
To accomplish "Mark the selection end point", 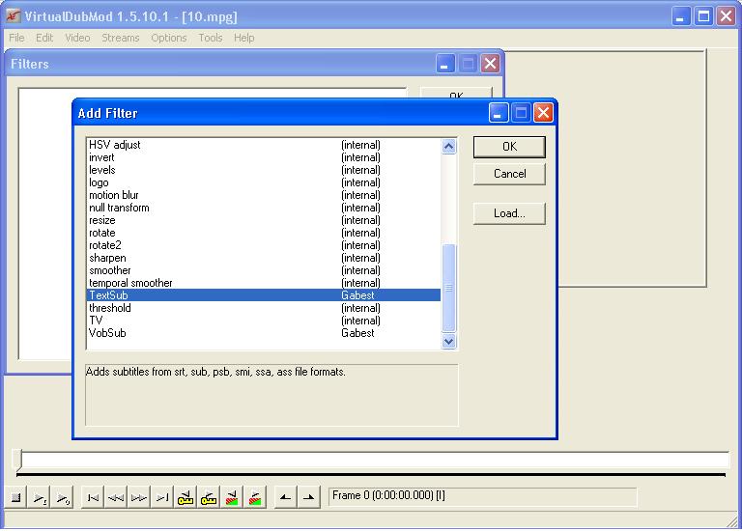I will [308, 497].
